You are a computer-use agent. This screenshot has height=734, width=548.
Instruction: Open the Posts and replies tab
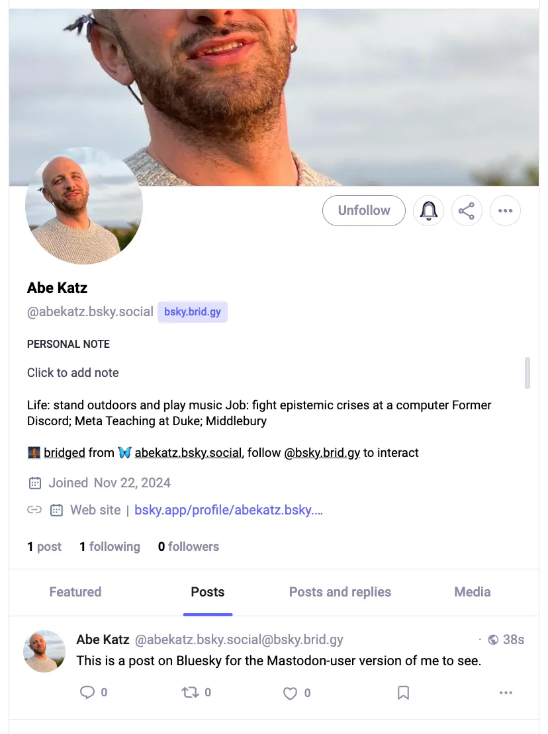tap(340, 592)
